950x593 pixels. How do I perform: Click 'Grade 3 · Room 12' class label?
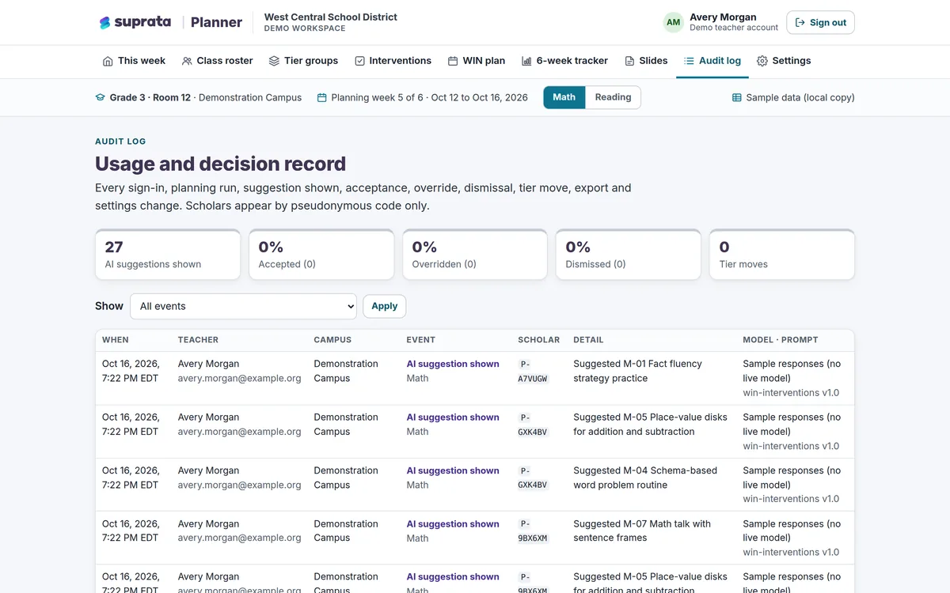pos(150,97)
